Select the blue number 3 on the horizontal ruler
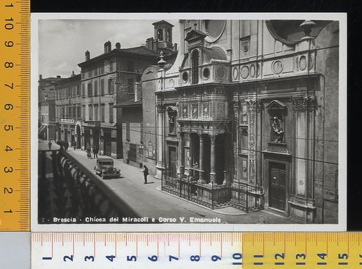 point(89,258)
